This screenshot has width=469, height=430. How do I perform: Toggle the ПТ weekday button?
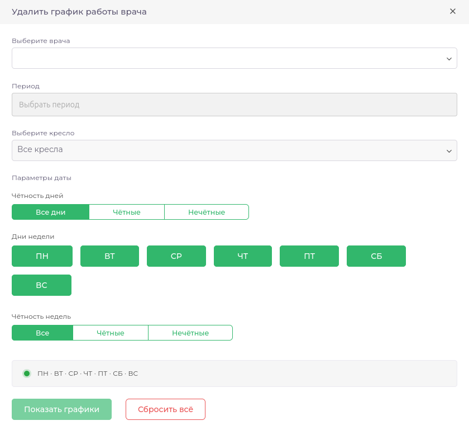pos(309,256)
